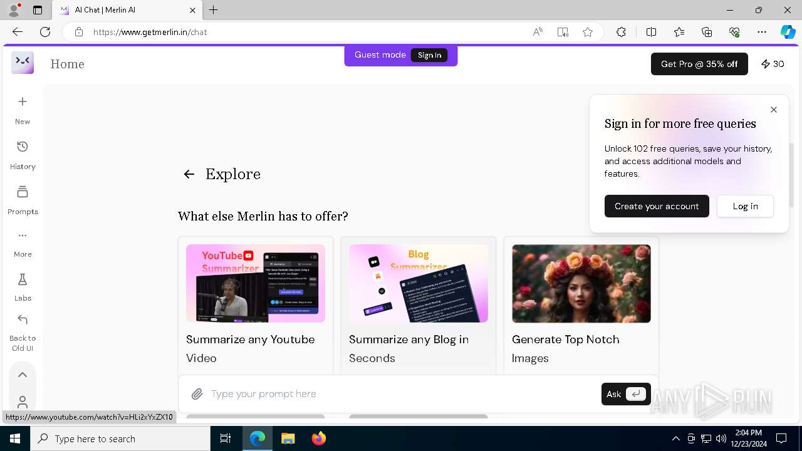Click 'Generate Top Notch Images' title
This screenshot has width=802, height=451.
tap(566, 348)
